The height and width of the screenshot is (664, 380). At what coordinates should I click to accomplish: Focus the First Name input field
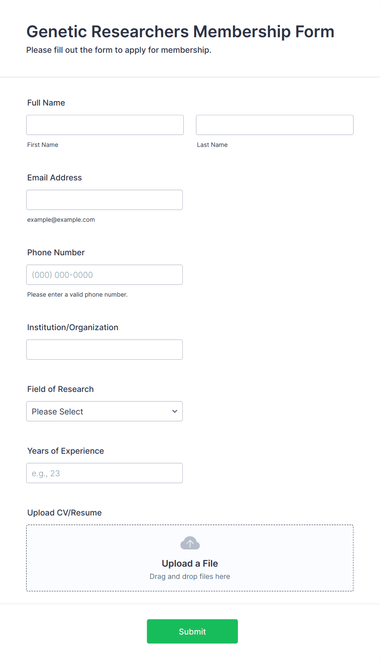point(105,125)
